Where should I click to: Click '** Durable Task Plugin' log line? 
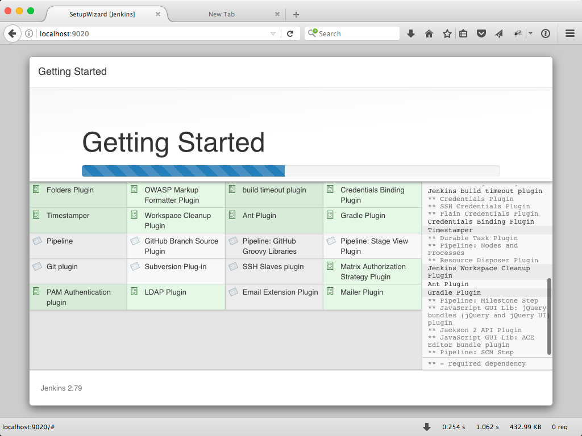(472, 238)
